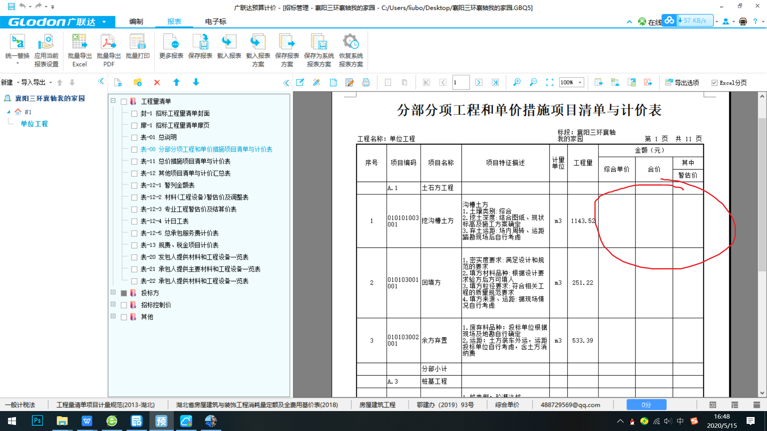The height and width of the screenshot is (431, 767).
Task: Click the help question mark icon
Action: click(x=755, y=21)
